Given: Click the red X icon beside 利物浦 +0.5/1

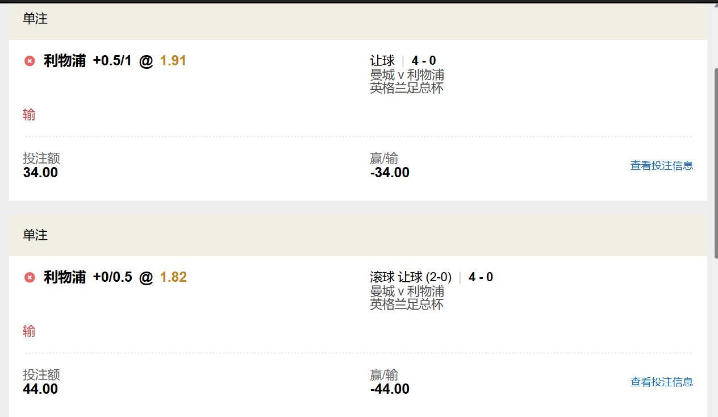Looking at the screenshot, I should pos(30,61).
